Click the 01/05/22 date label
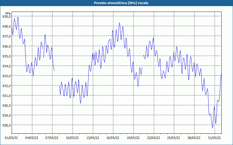This screenshot has height=145, width=233. [11, 138]
